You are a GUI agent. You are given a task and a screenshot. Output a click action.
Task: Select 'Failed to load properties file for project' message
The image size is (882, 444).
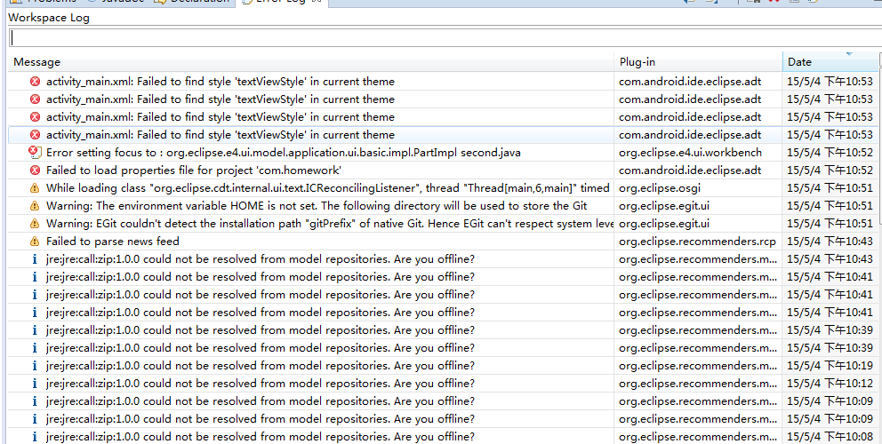[194, 170]
